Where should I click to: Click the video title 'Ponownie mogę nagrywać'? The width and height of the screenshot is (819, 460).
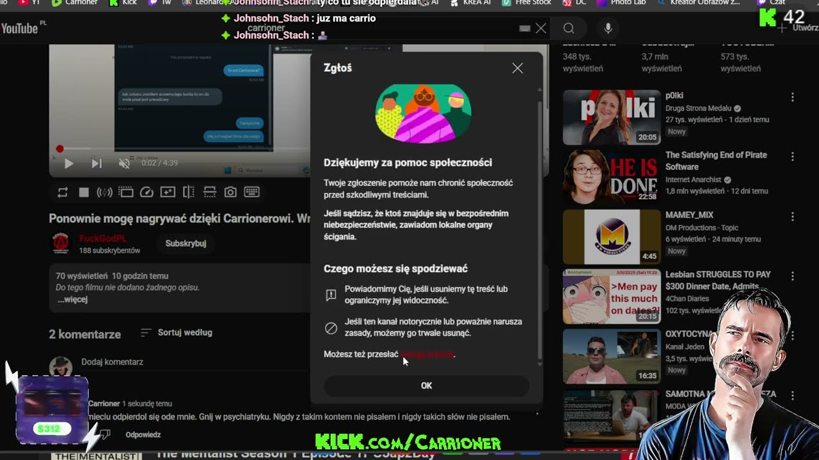click(179, 218)
